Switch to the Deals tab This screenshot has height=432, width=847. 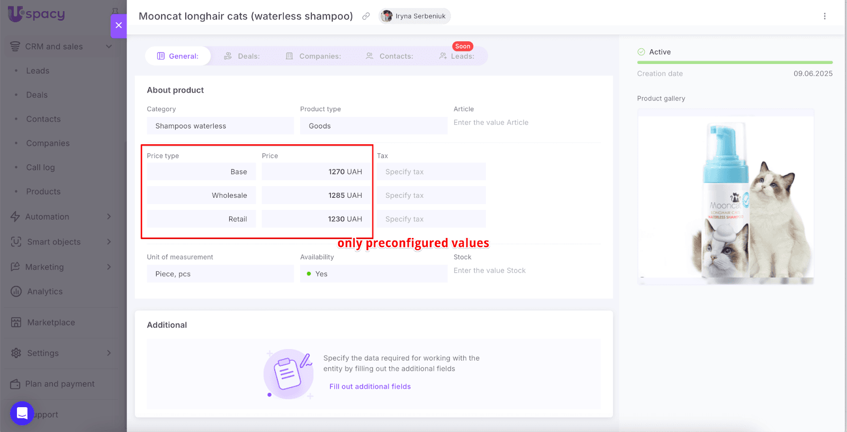coord(242,56)
